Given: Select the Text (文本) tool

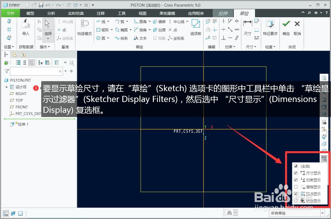Looking at the screenshot, I should [140, 38].
